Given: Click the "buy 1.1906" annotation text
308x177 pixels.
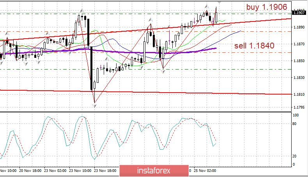Looking at the screenshot, I should (x=267, y=7).
